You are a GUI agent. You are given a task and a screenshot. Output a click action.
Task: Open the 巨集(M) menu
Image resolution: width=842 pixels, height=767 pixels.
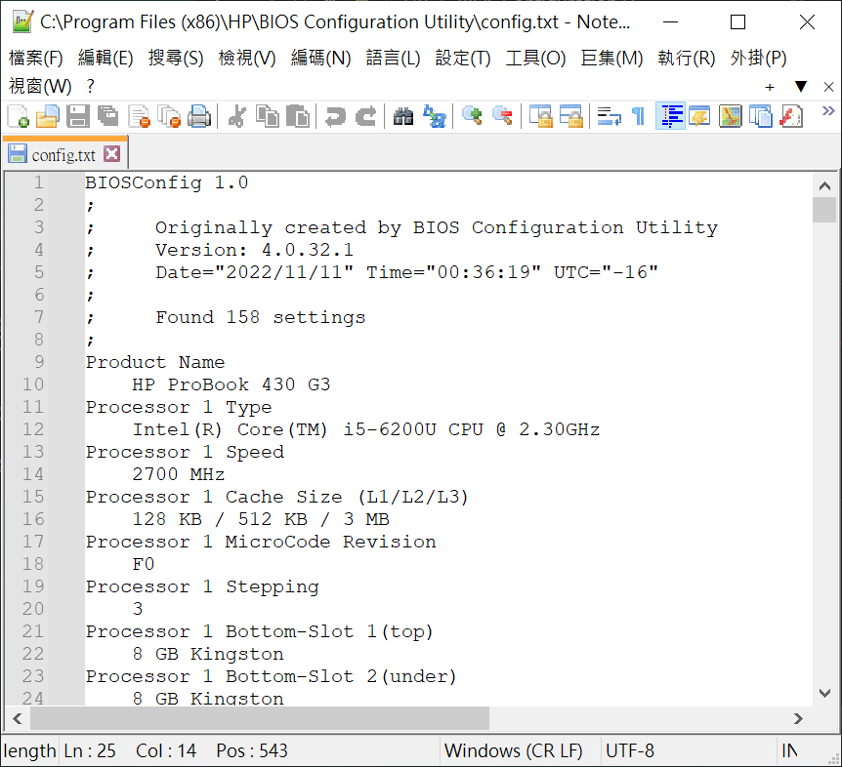click(x=611, y=58)
